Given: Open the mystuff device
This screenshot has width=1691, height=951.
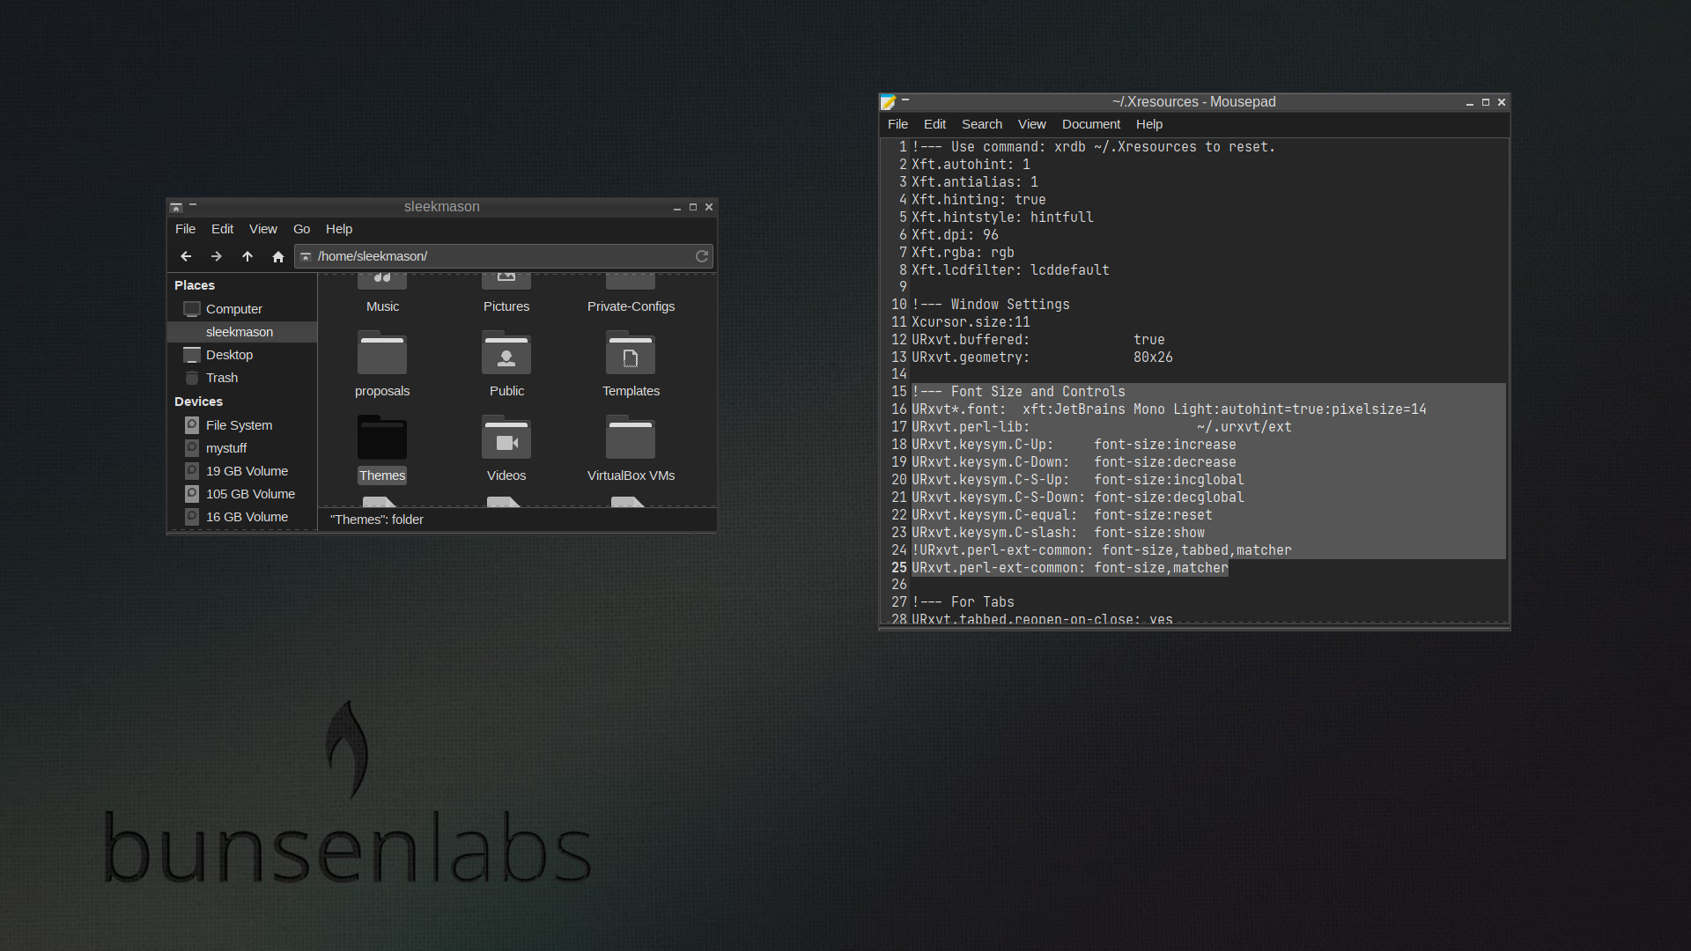Looking at the screenshot, I should tap(242, 448).
